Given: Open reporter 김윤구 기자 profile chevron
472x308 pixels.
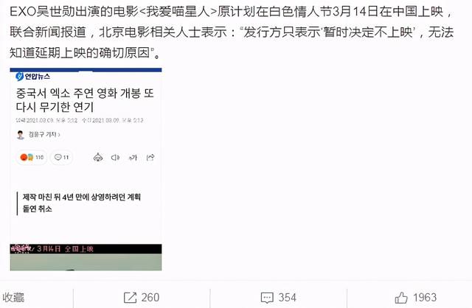Looking at the screenshot, I should pyautogui.click(x=59, y=135).
